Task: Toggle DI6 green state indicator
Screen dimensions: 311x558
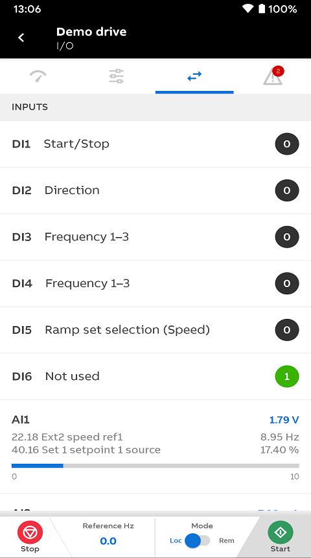Action: [287, 376]
